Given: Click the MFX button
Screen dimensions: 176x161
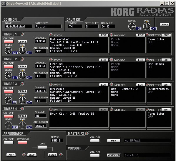Looking at the screenshot, I should 114,141.
